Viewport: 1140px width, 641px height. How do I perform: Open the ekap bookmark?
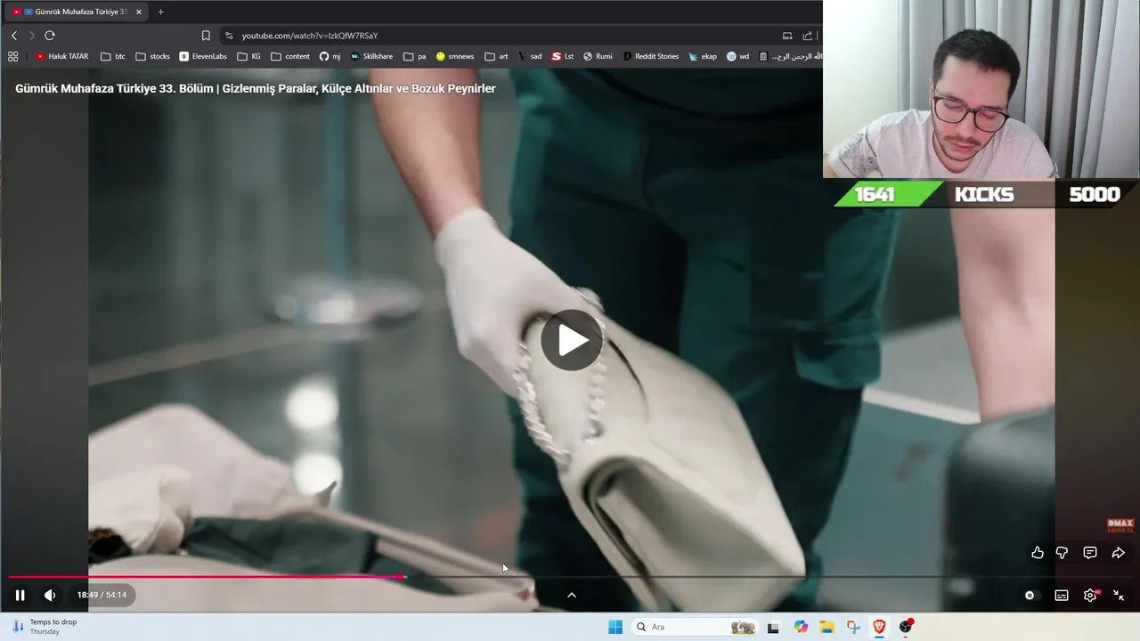[x=702, y=56]
